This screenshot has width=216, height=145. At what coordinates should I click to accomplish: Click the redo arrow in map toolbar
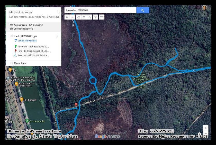(73, 17)
